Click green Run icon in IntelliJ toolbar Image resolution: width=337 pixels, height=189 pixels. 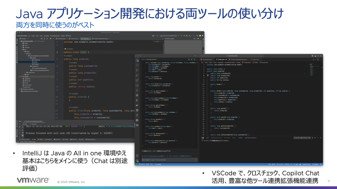181,36
